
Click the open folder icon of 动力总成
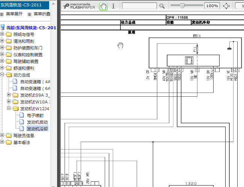(x=9, y=75)
